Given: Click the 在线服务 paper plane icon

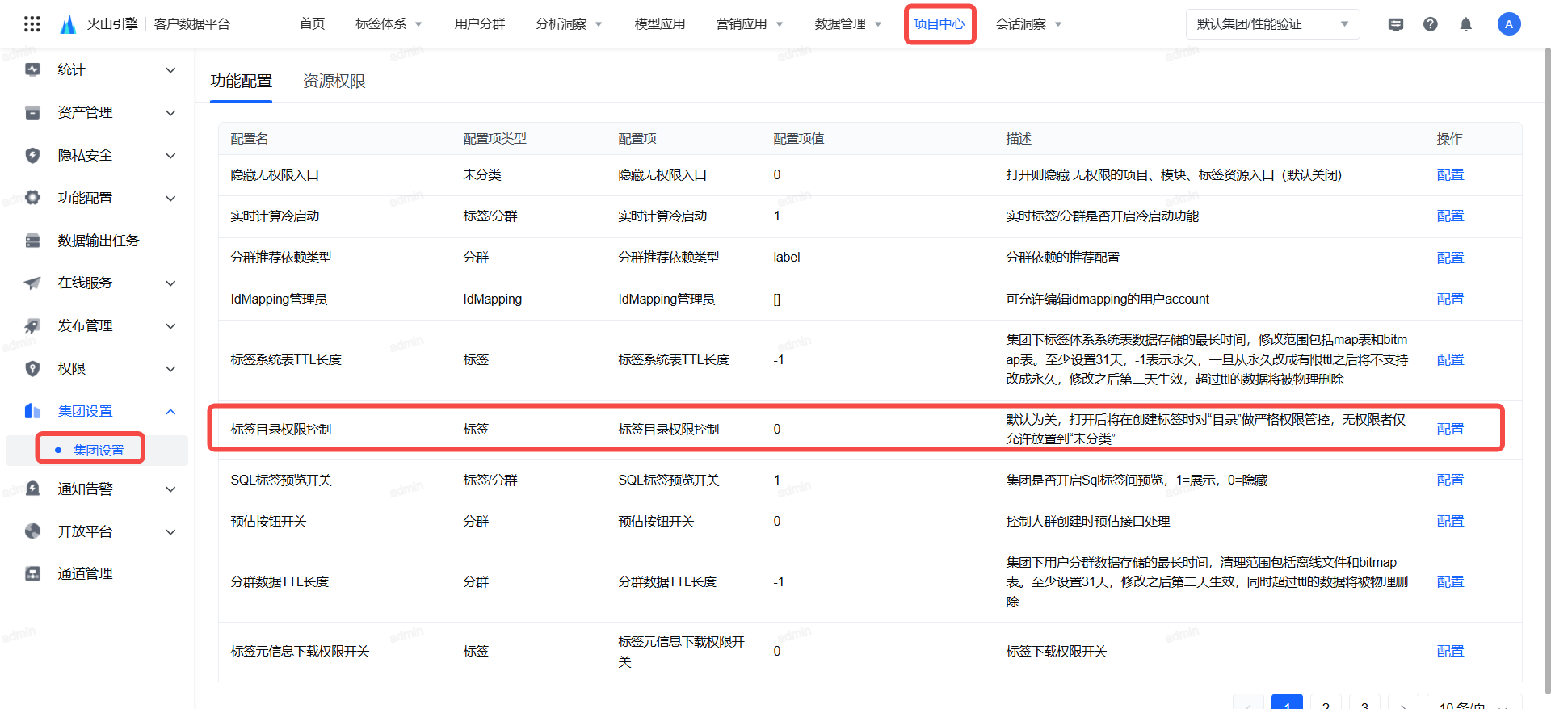Looking at the screenshot, I should pos(32,283).
